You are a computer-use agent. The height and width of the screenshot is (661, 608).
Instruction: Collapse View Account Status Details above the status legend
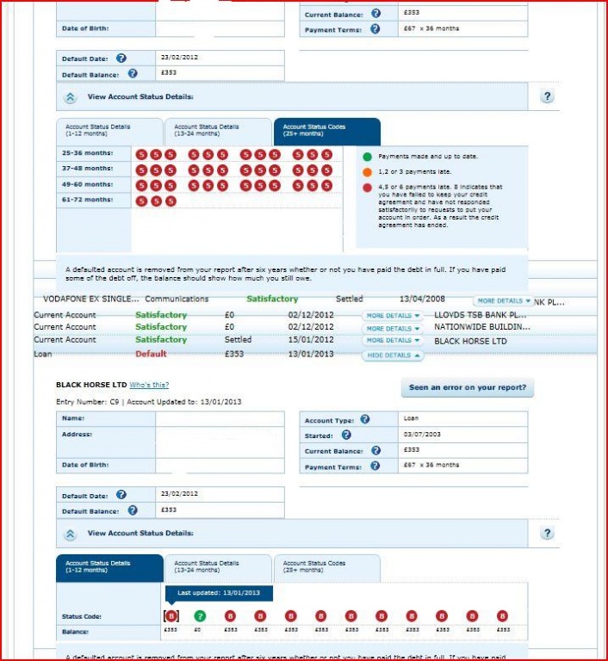(71, 97)
